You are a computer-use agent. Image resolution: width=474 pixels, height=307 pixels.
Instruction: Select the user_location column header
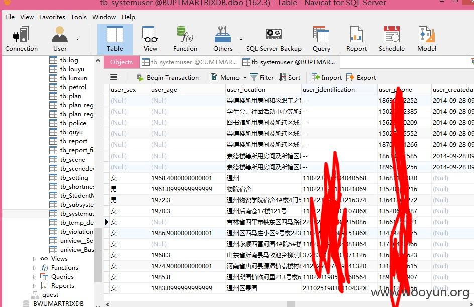pyautogui.click(x=264, y=90)
